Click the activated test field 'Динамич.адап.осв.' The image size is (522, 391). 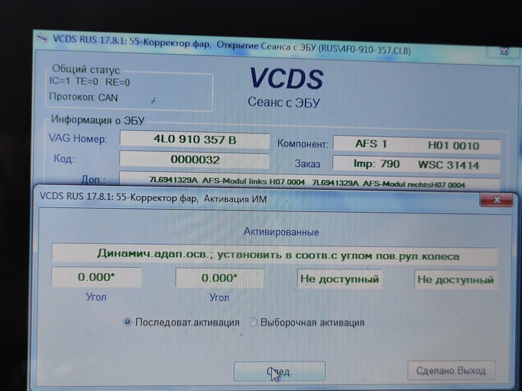click(x=274, y=255)
